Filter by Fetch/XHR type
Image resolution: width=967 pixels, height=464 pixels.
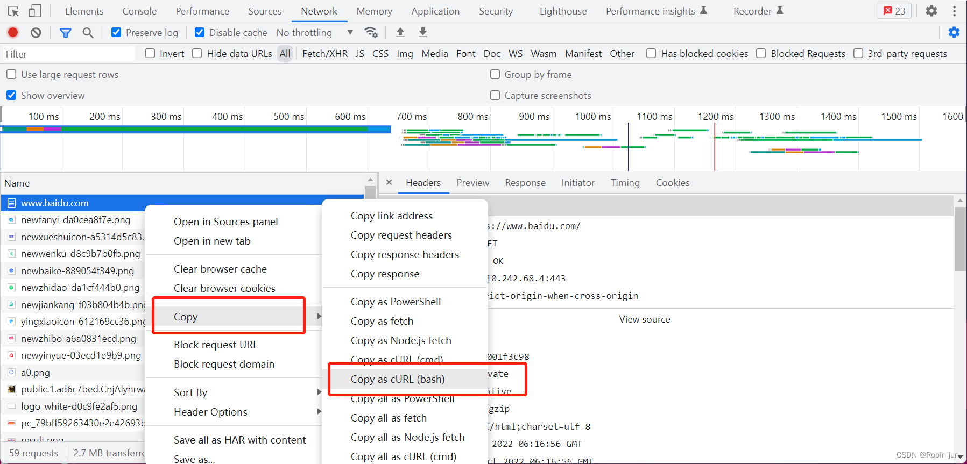coord(325,53)
